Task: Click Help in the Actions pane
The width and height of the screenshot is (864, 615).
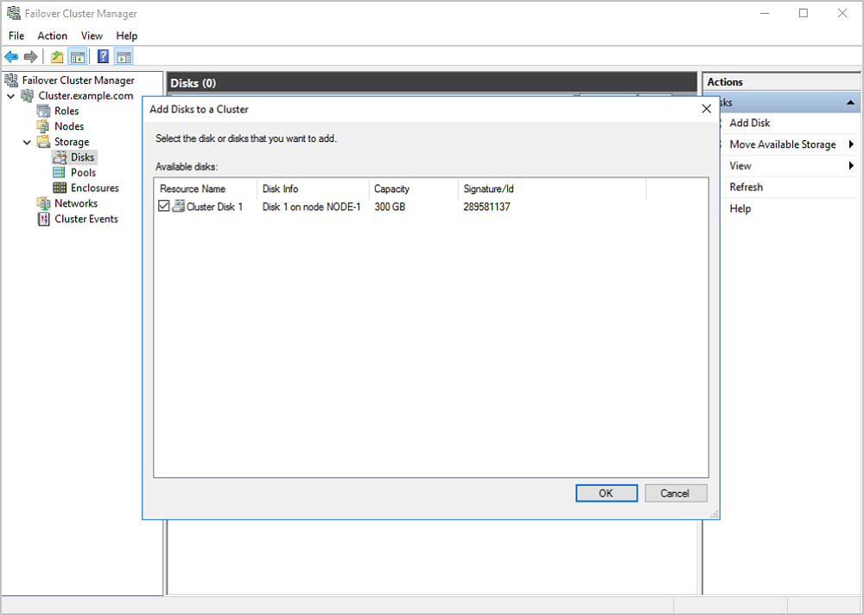Action: pyautogui.click(x=740, y=208)
